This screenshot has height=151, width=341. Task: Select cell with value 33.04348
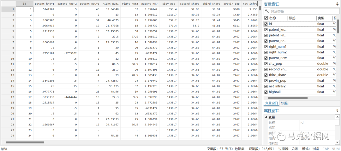111,9
